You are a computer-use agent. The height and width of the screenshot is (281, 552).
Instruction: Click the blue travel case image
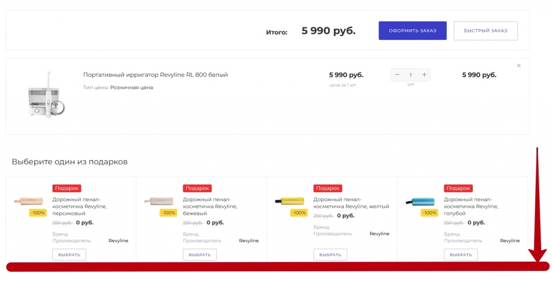pos(420,201)
